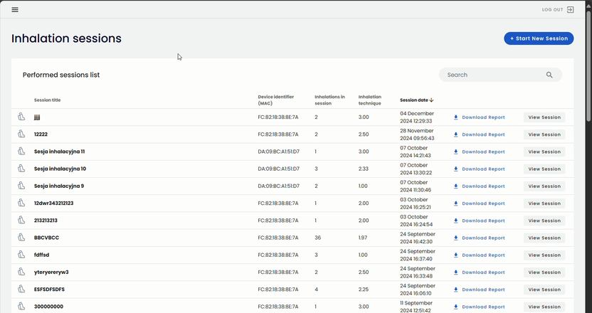
Task: Download Report link for yteryereryw3
Action: 479,272
